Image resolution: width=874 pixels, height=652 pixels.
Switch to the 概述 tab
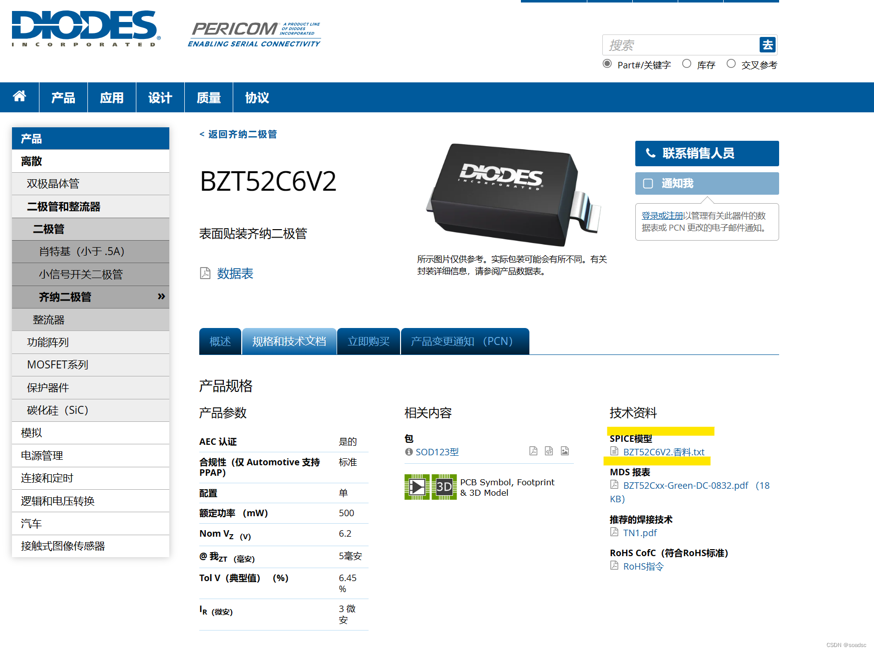(x=220, y=341)
